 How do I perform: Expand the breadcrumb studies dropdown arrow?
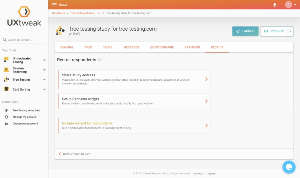tap(99, 13)
